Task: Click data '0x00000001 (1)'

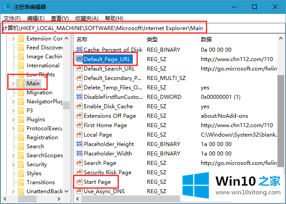Action: click(221, 97)
